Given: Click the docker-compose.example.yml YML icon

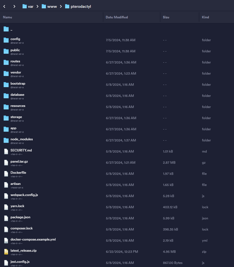Looking at the screenshot, I should (x=6, y=241).
